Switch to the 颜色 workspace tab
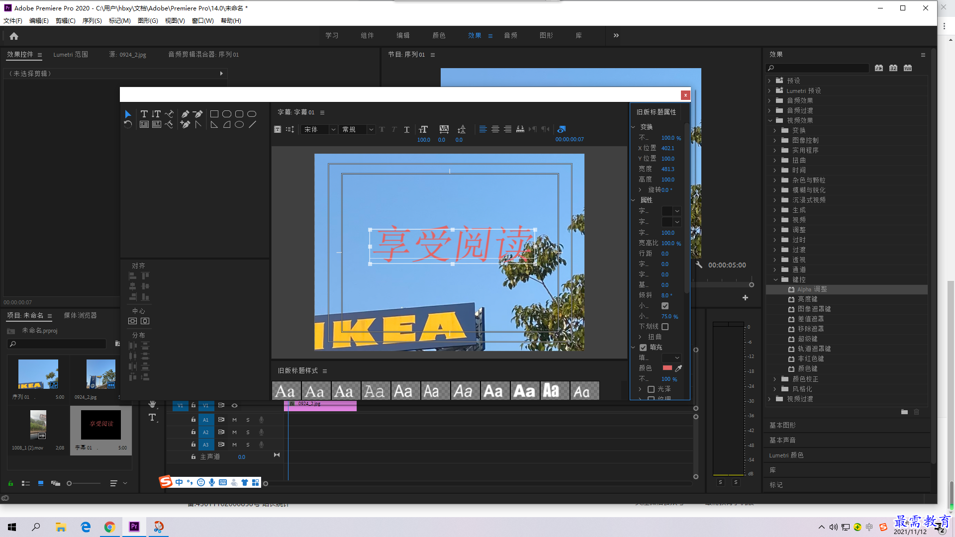Viewport: 955px width, 537px height. pos(439,35)
